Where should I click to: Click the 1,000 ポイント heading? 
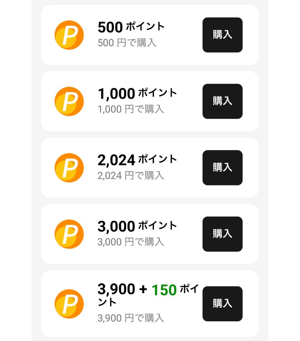point(137,93)
